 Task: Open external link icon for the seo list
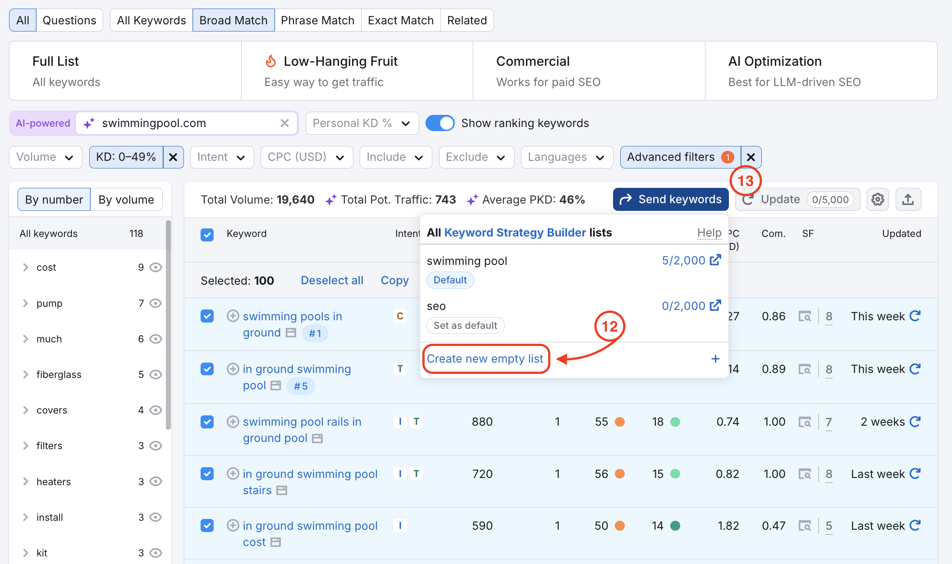point(715,305)
